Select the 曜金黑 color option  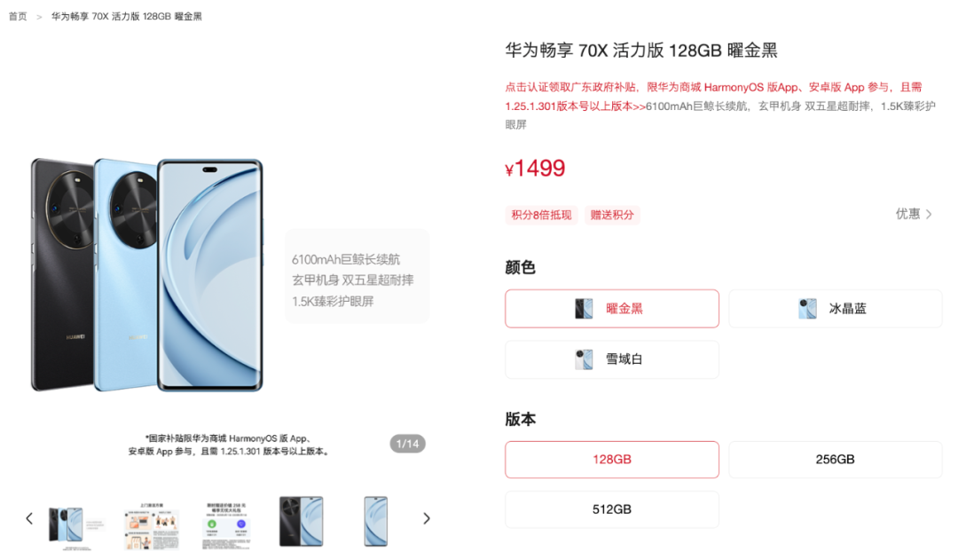coord(611,309)
